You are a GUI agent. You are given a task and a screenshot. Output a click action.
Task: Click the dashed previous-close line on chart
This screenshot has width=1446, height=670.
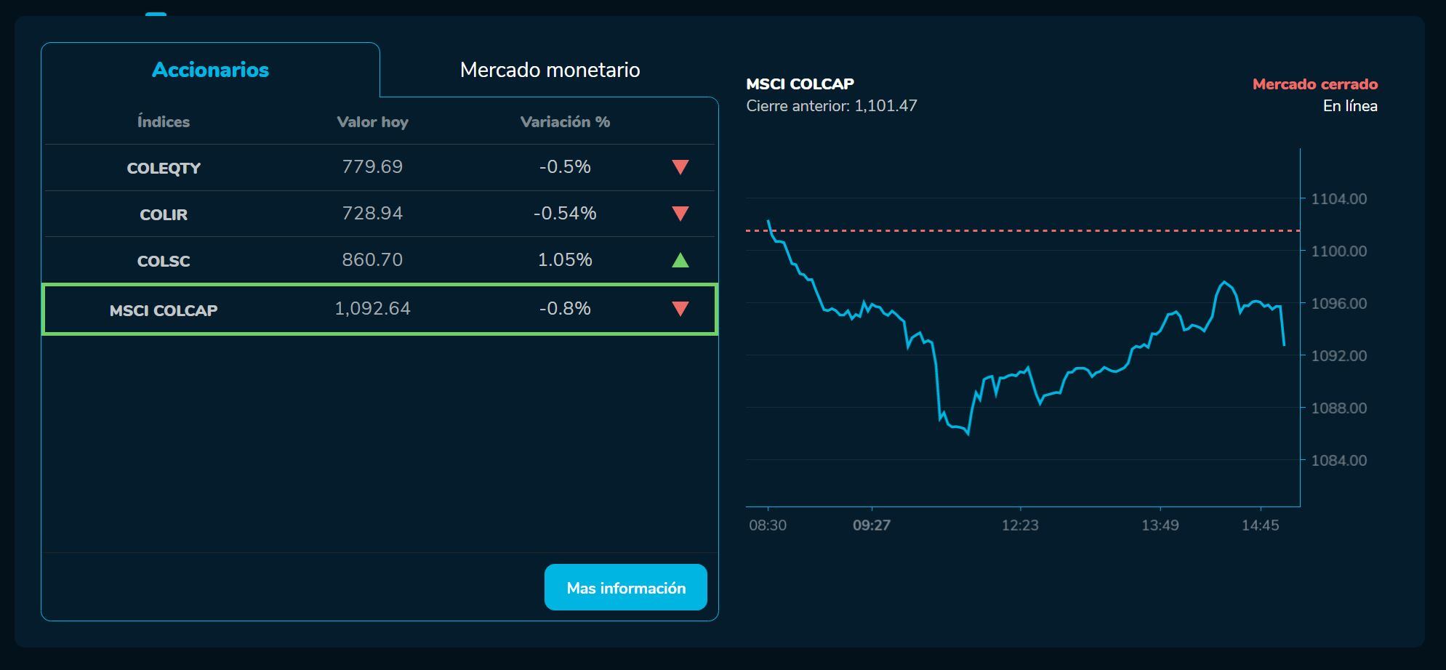[x=1018, y=230]
